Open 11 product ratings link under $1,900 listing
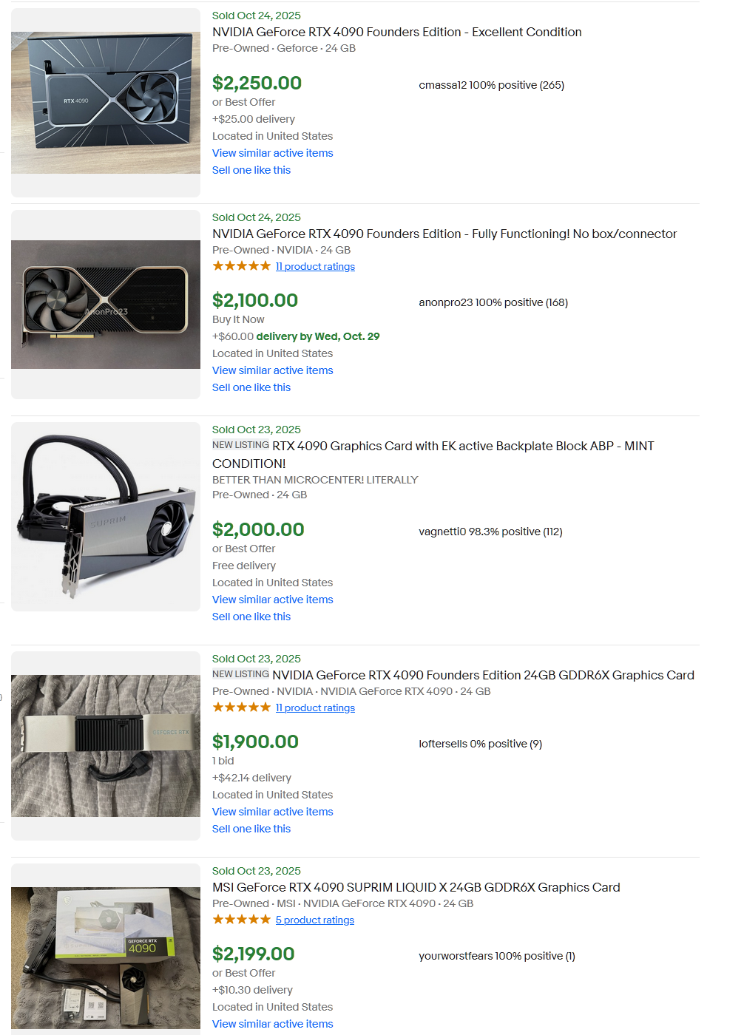Image resolution: width=744 pixels, height=1035 pixels. (x=315, y=708)
